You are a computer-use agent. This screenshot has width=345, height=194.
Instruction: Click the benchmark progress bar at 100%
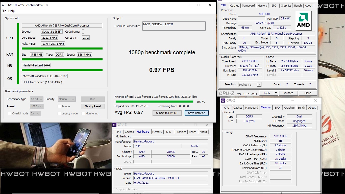click(x=154, y=102)
